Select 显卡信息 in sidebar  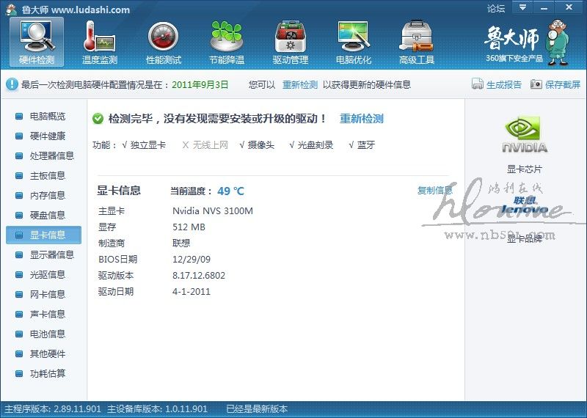click(43, 235)
